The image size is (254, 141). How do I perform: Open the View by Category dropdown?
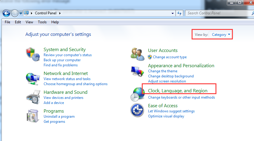coord(221,35)
